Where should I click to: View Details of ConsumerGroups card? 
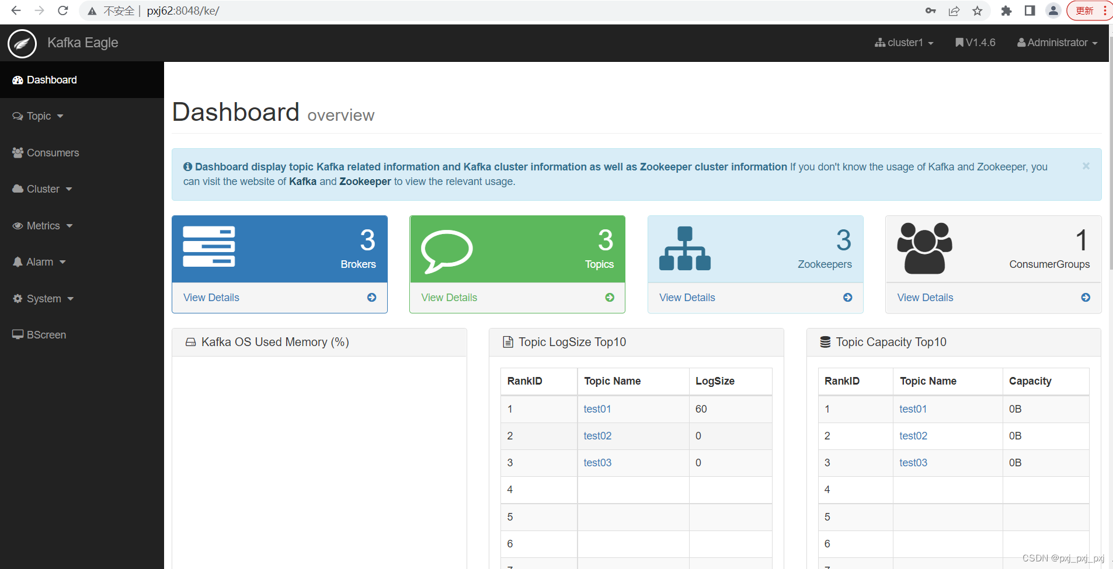pyautogui.click(x=925, y=298)
